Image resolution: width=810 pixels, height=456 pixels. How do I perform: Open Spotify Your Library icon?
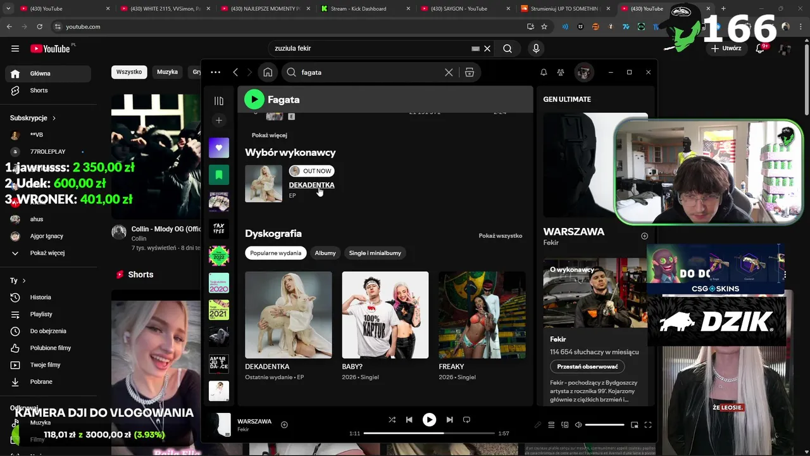click(219, 101)
